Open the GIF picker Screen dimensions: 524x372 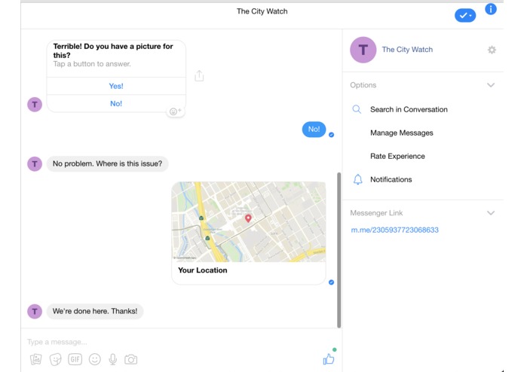point(75,359)
